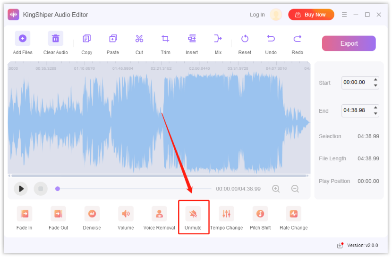Click the Export button
Screen dimensions: 392x257
[349, 43]
